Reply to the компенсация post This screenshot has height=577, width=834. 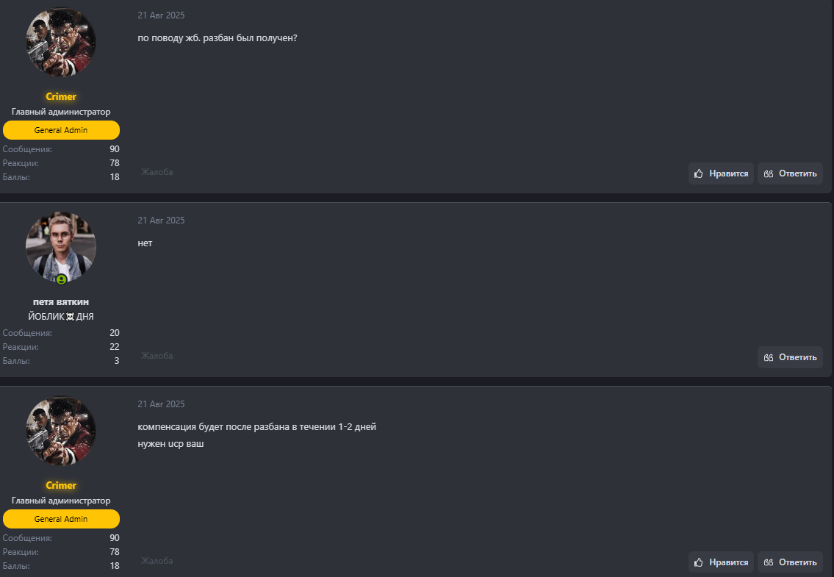tap(790, 562)
